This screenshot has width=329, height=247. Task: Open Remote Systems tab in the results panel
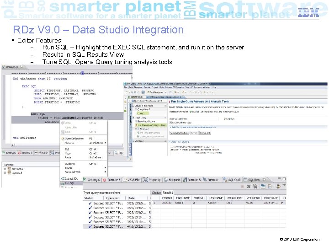click(192, 180)
